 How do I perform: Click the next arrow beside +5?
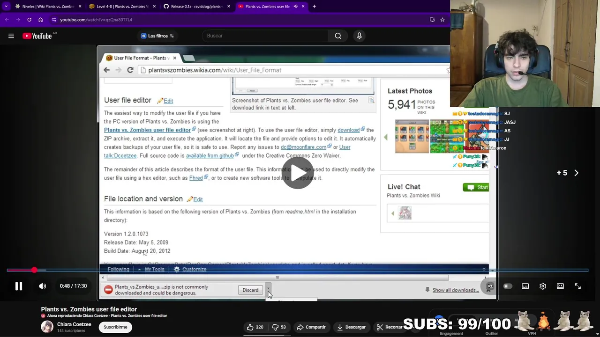(x=576, y=173)
